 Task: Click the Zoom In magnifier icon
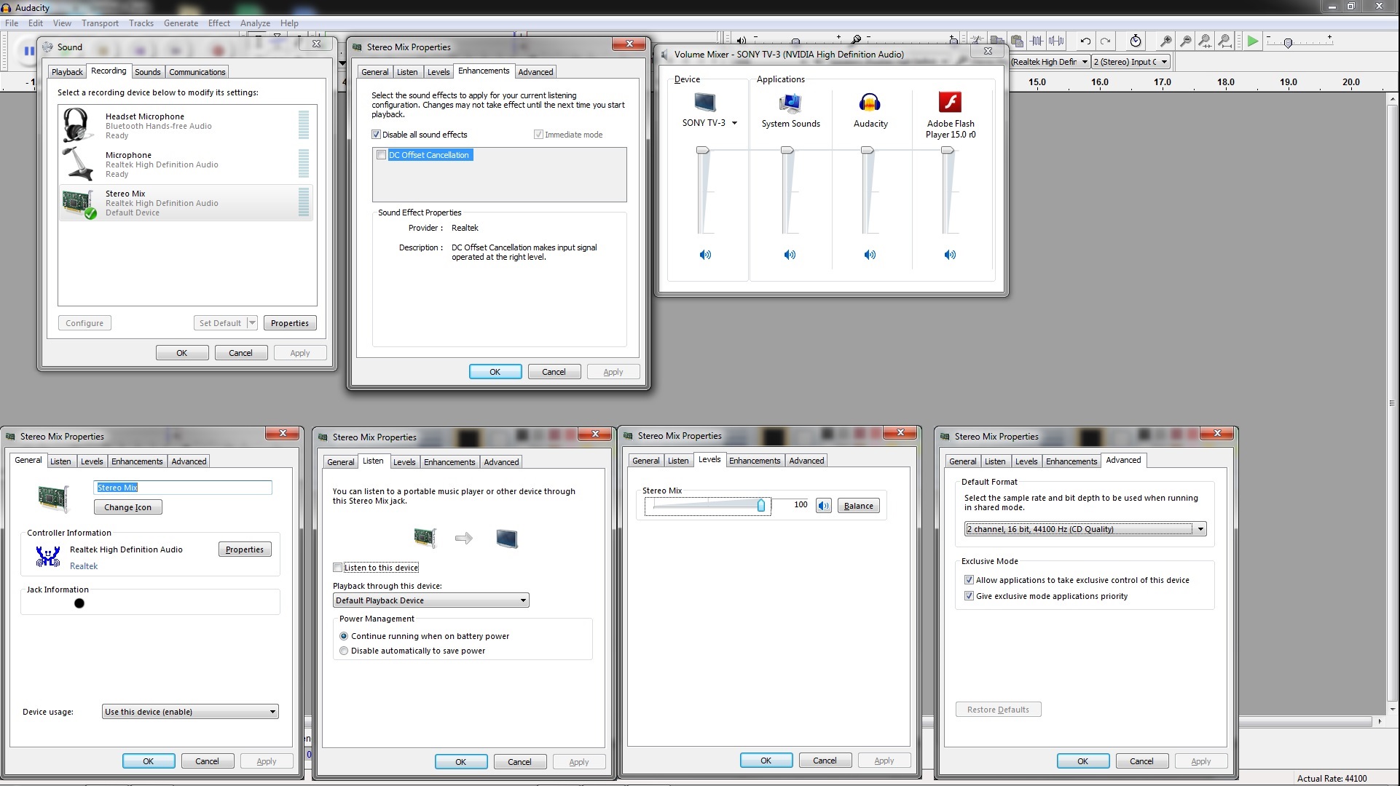point(1166,41)
